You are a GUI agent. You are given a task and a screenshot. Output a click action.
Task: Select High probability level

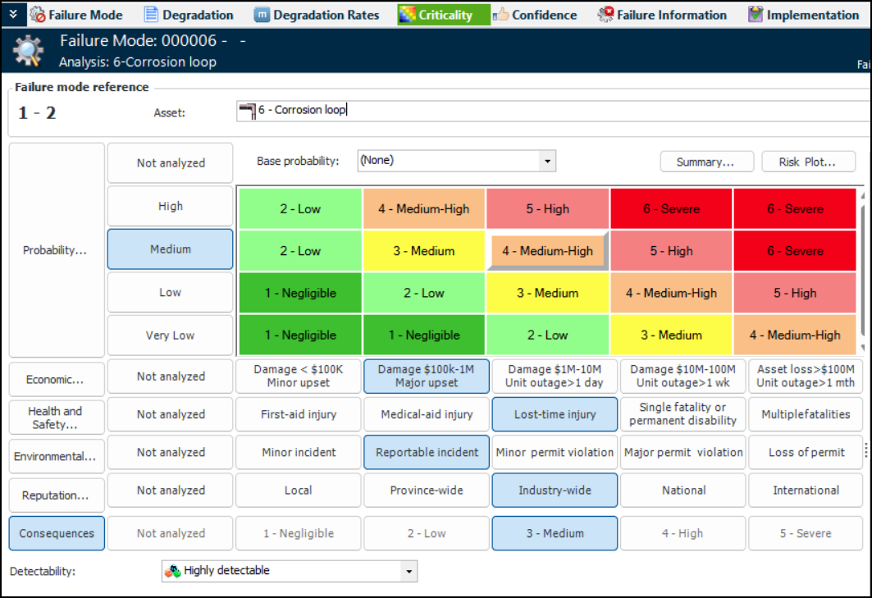coord(170,207)
